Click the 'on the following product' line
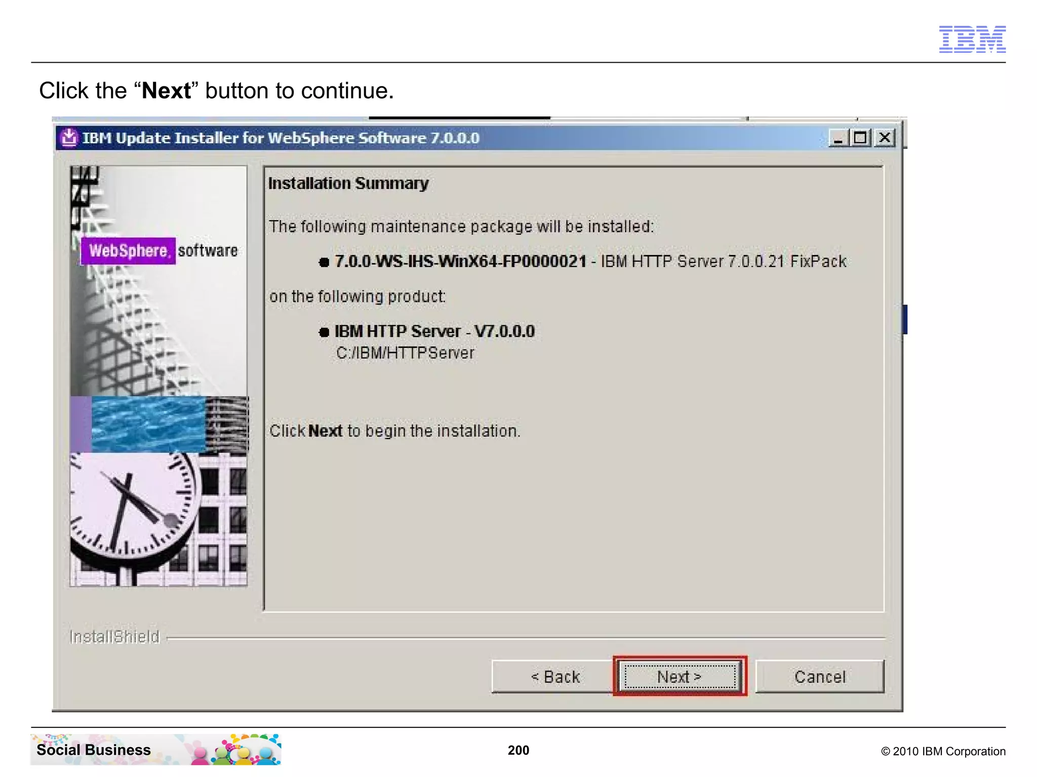Viewport: 1037px width, 777px height. coord(357,296)
